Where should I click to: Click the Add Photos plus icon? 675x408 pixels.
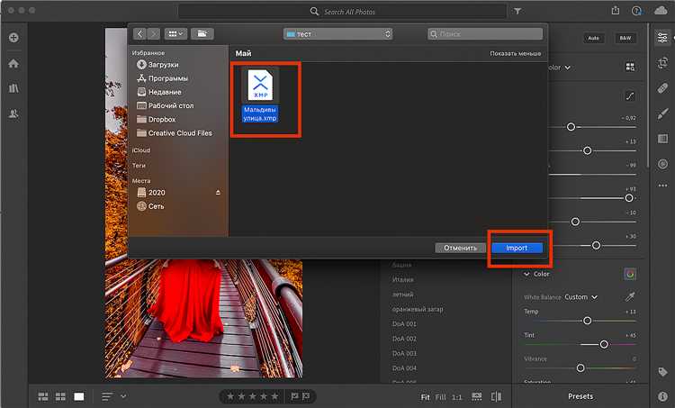pos(13,38)
